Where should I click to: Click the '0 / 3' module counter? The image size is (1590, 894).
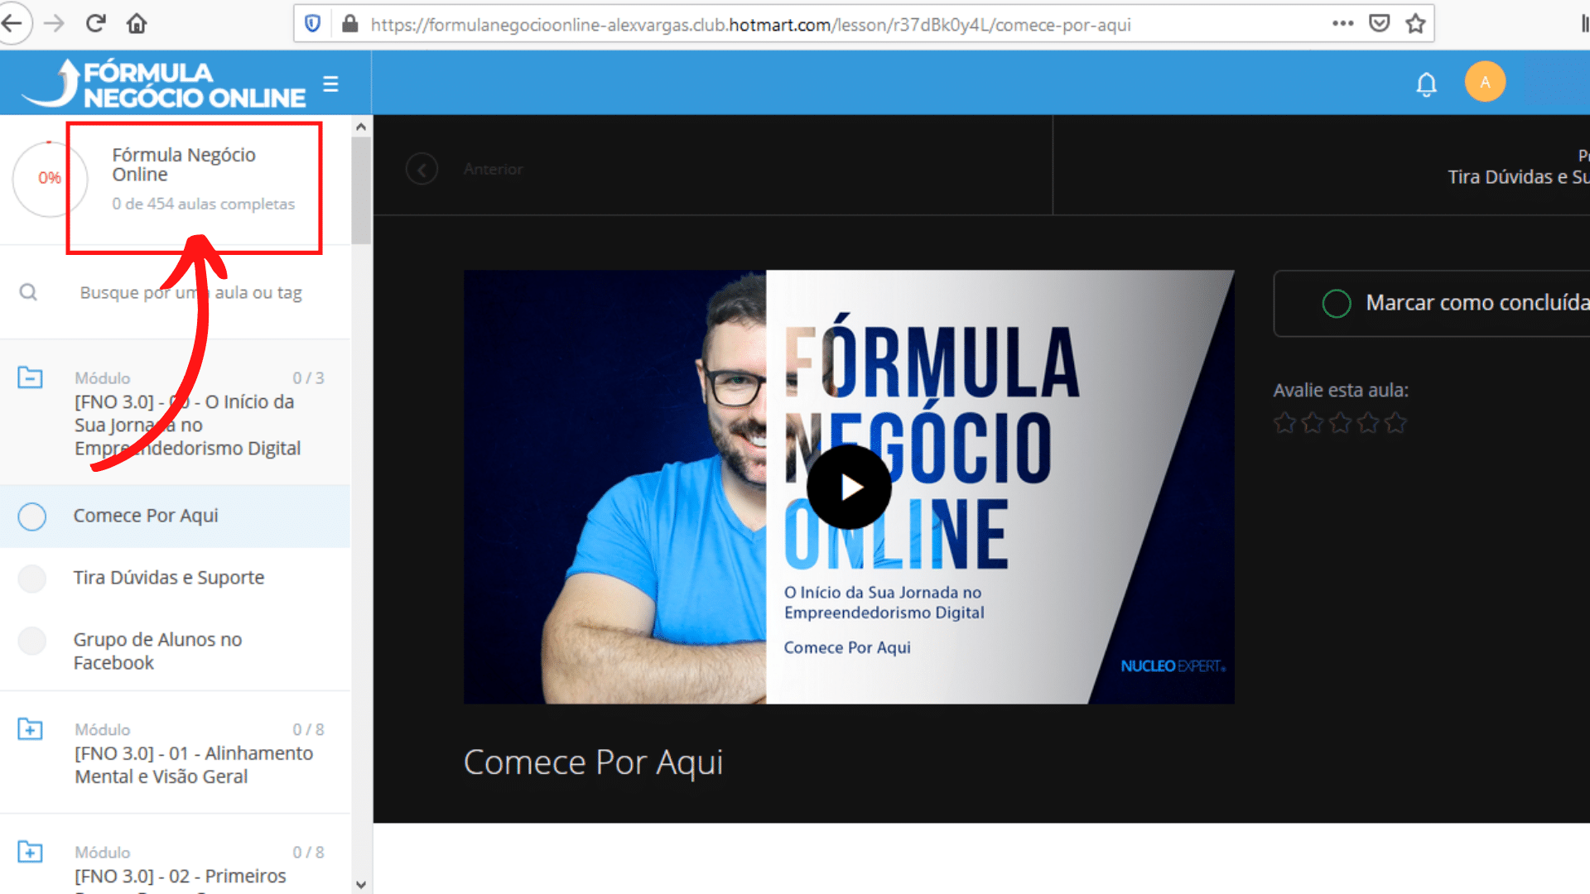(x=308, y=378)
